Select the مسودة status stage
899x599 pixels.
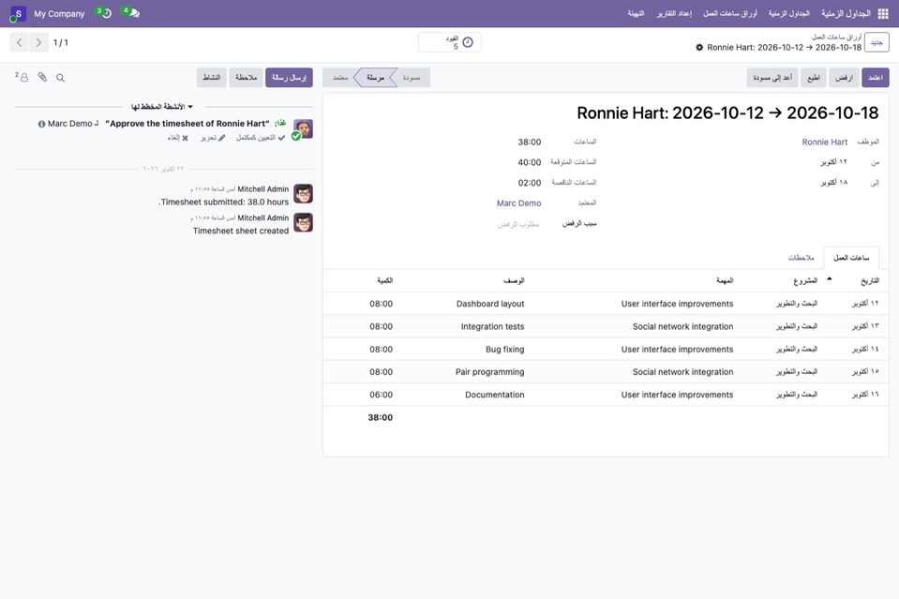412,78
